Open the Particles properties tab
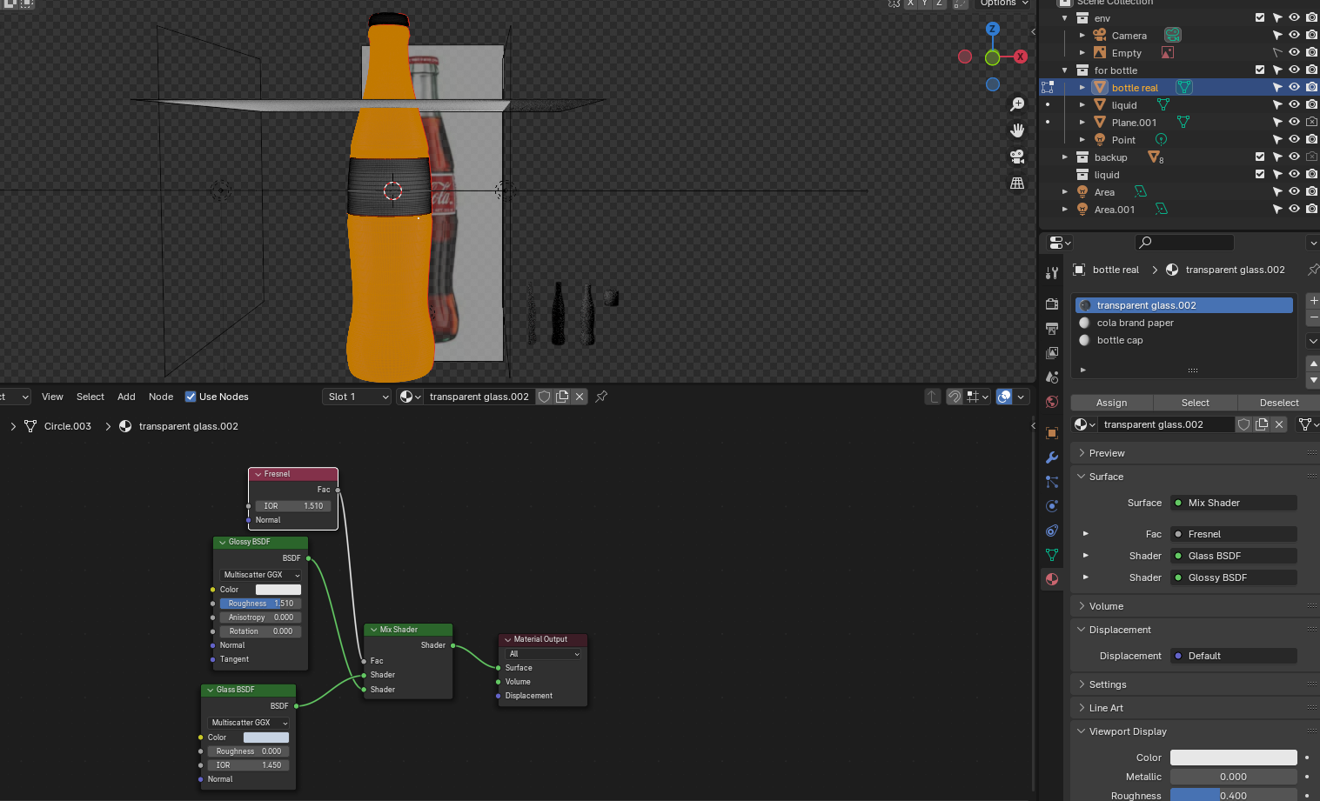This screenshot has width=1320, height=801. pos(1052,482)
